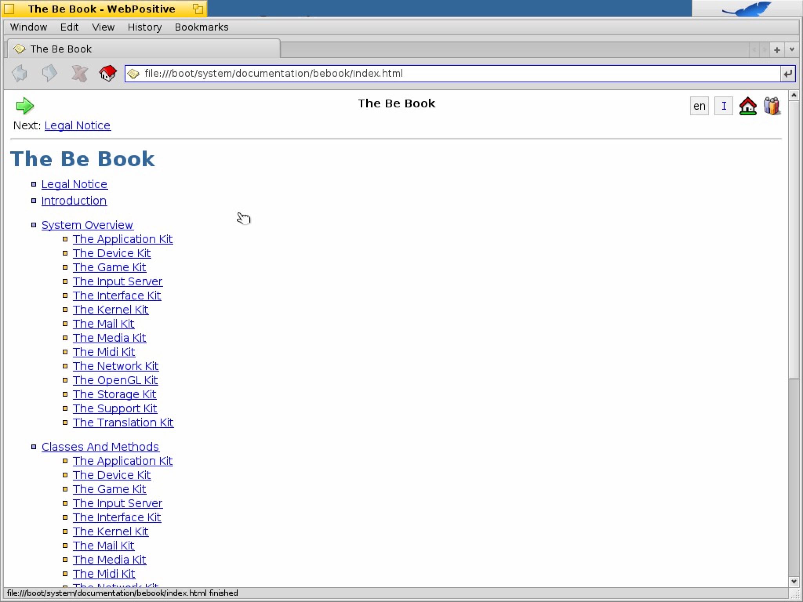Open The Mail Kit under System Overview

[x=104, y=324]
